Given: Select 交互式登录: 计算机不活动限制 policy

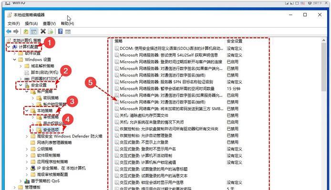Looking at the screenshot, I should (146, 156).
